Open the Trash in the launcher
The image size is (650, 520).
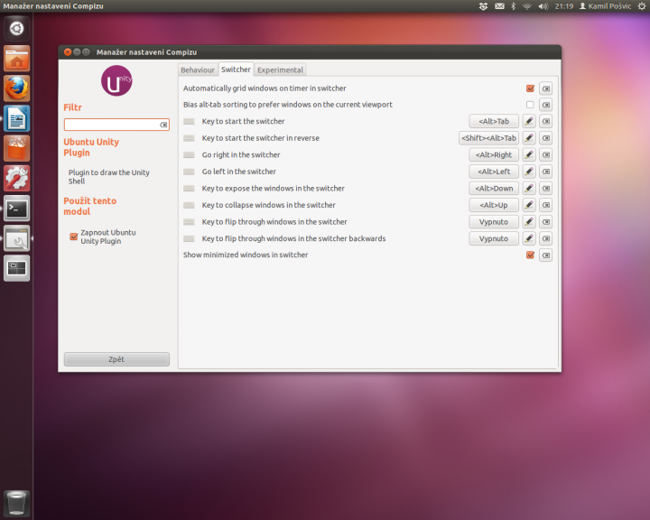(x=16, y=503)
